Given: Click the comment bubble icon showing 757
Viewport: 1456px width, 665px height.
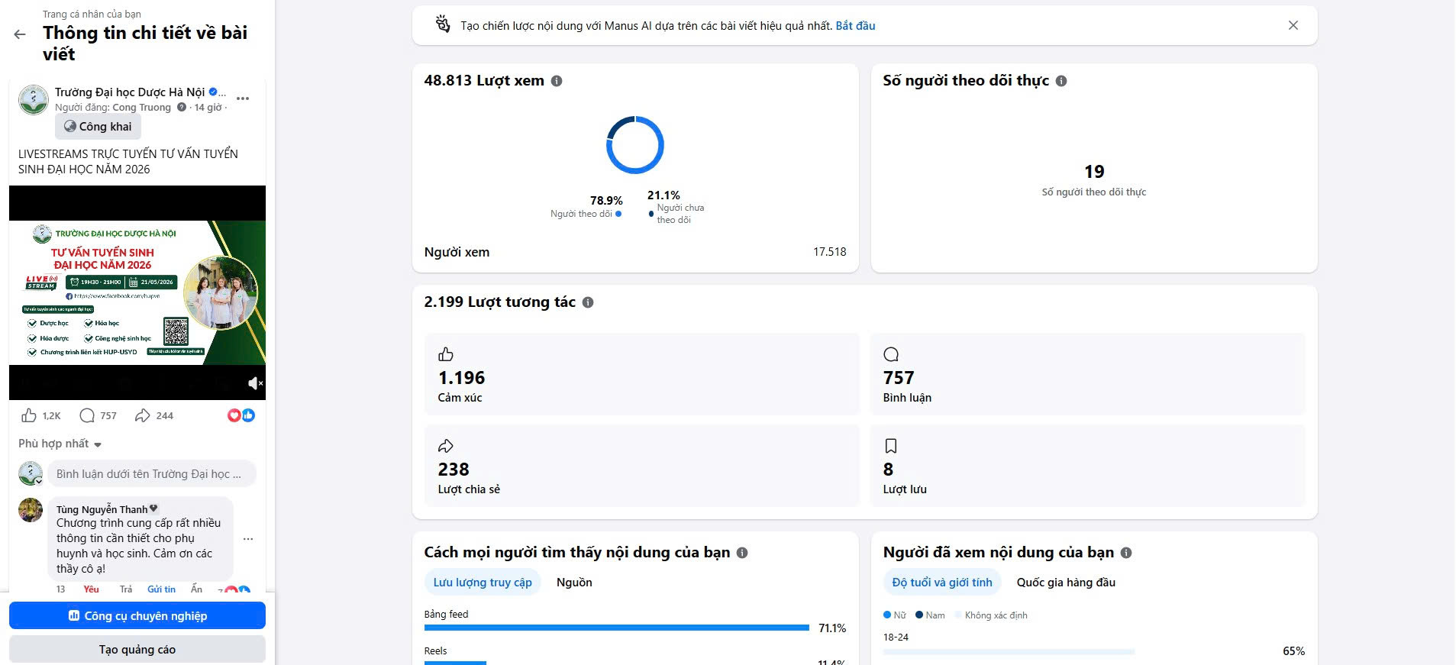Looking at the screenshot, I should point(87,415).
